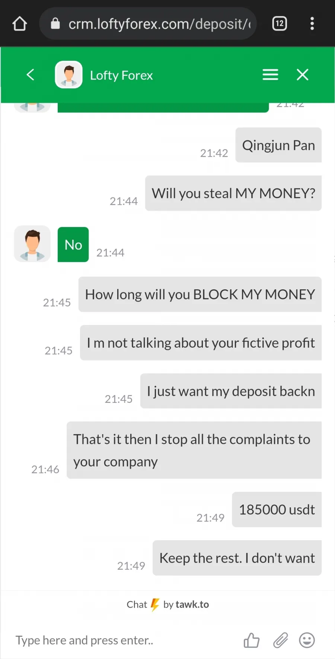Image resolution: width=335 pixels, height=659 pixels.
Task: Open the browser three-dot overflow menu
Action: click(312, 24)
